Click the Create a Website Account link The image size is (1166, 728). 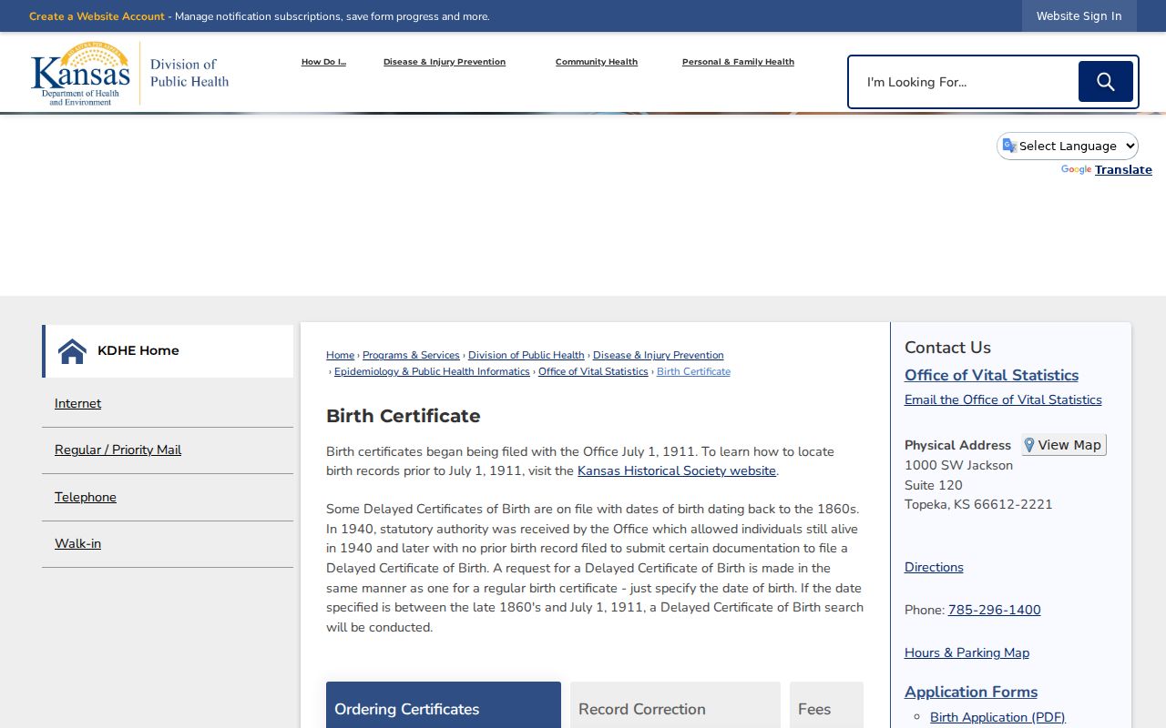pos(97,16)
